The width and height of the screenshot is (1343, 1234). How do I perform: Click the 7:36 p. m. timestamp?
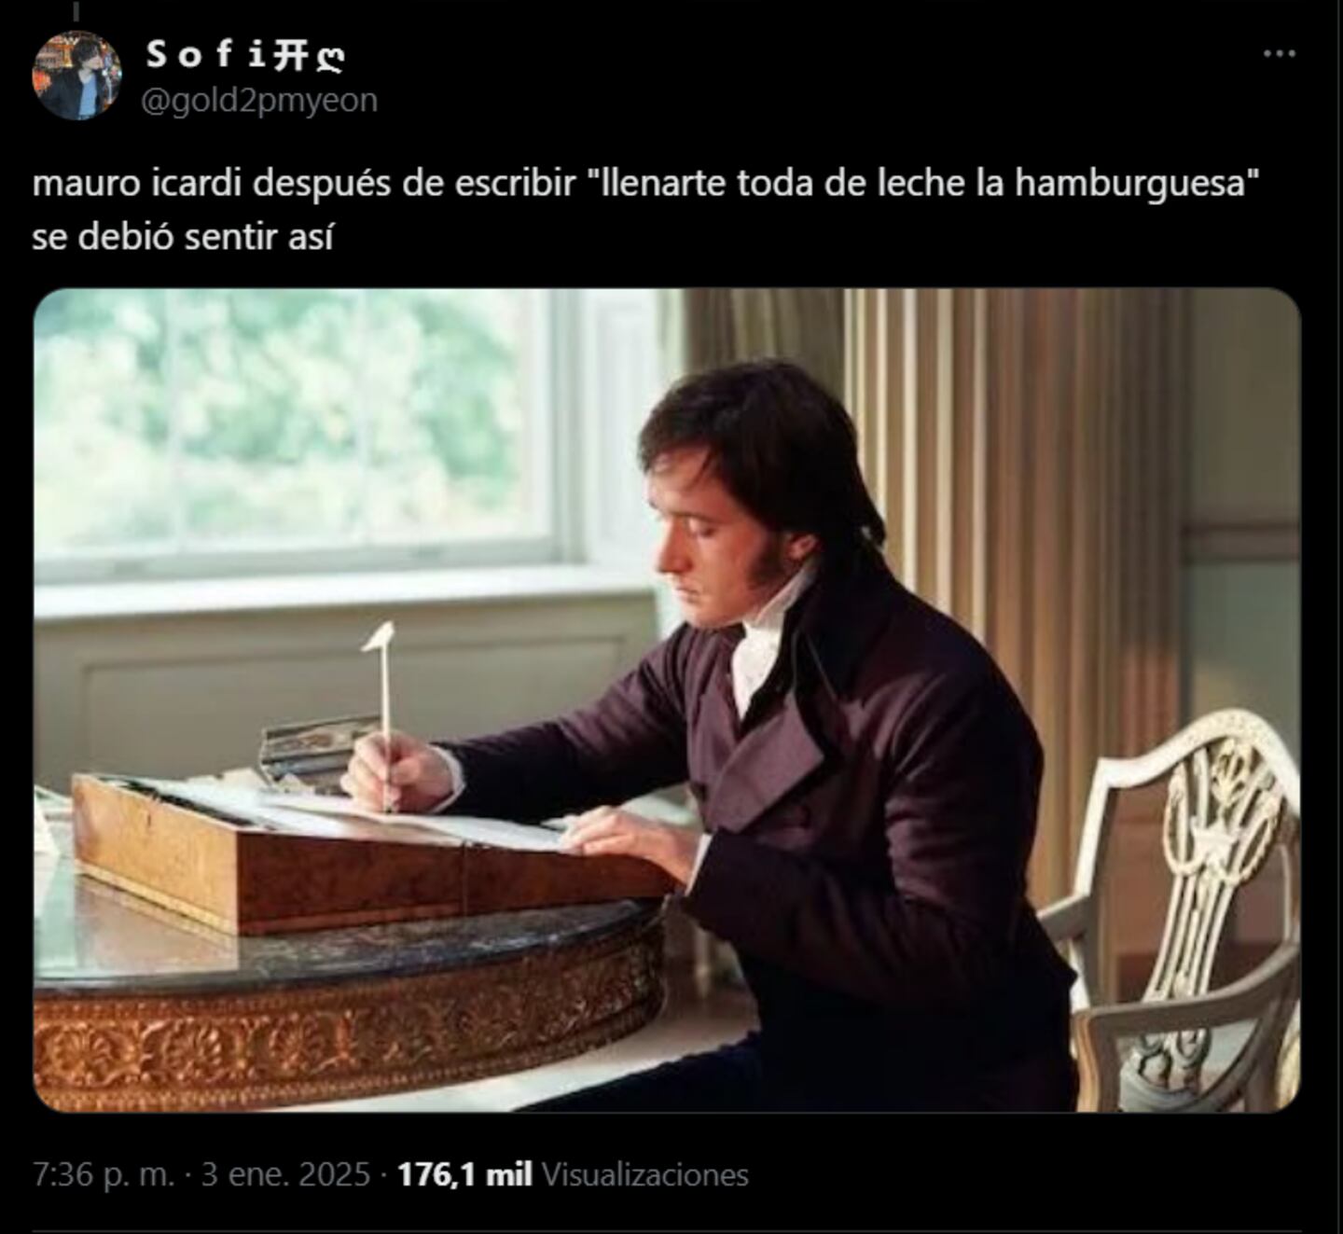point(104,1174)
